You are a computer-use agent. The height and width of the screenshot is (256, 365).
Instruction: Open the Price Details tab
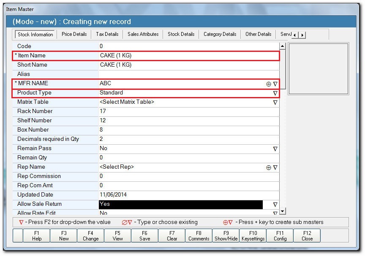(74, 34)
